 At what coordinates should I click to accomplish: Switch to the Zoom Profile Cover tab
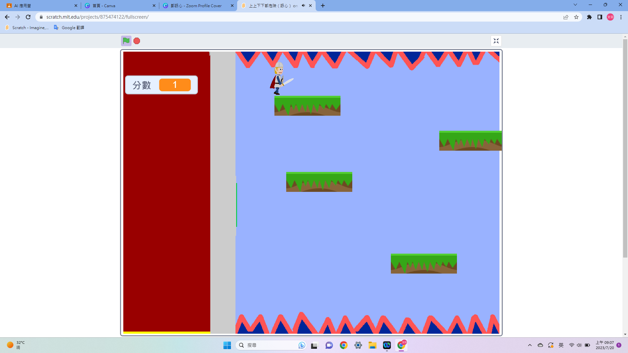click(196, 6)
